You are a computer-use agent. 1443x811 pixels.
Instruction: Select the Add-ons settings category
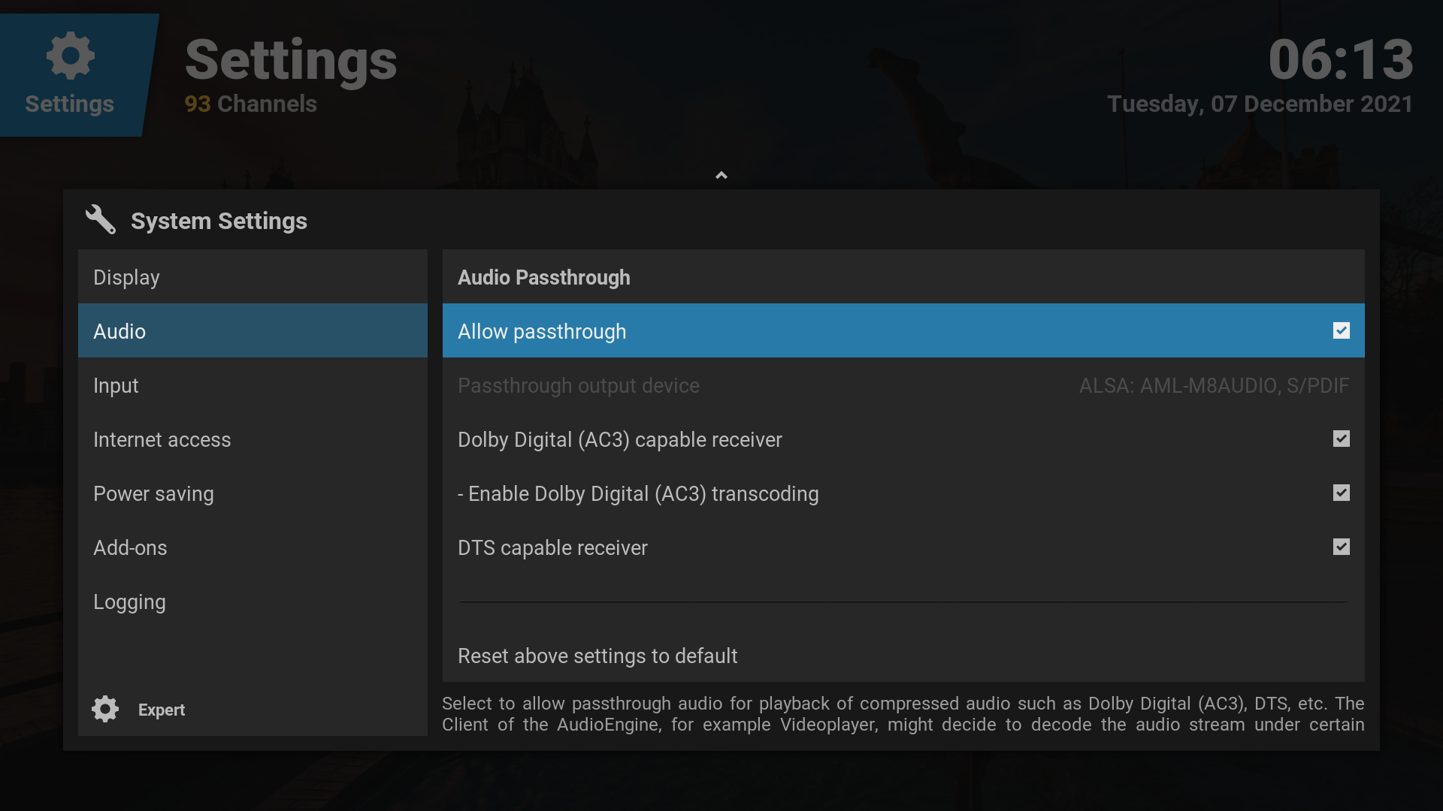pyautogui.click(x=253, y=548)
